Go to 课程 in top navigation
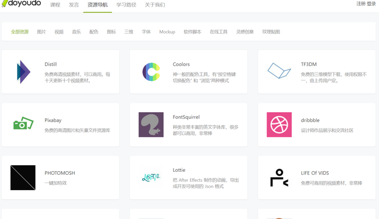Viewport: 379px width, 219px height. 55,5
